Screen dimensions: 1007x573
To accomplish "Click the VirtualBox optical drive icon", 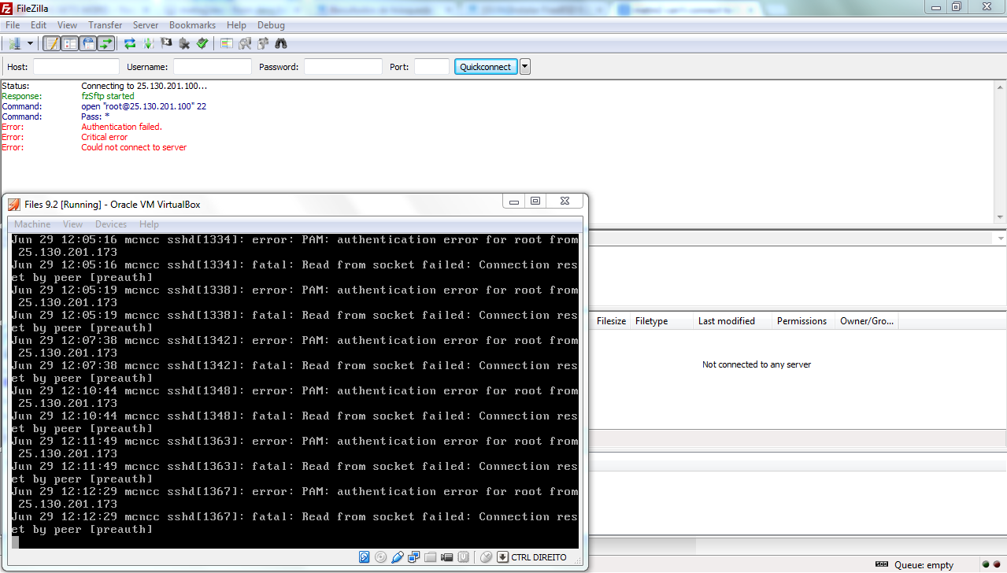I will coord(381,557).
